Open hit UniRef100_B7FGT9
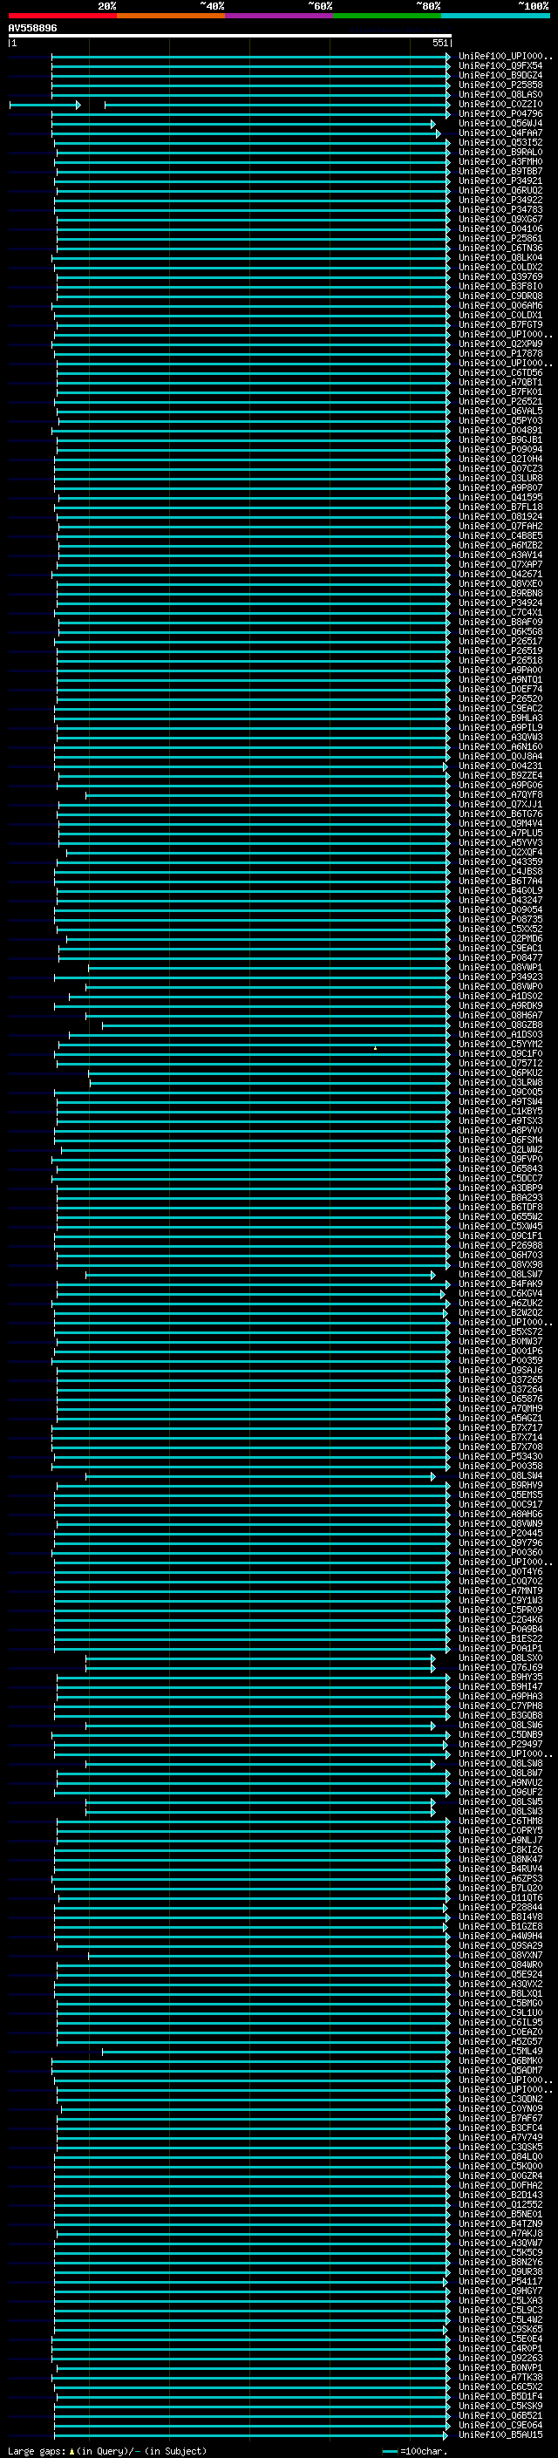Viewport: 558px width, 2458px height. click(x=500, y=324)
